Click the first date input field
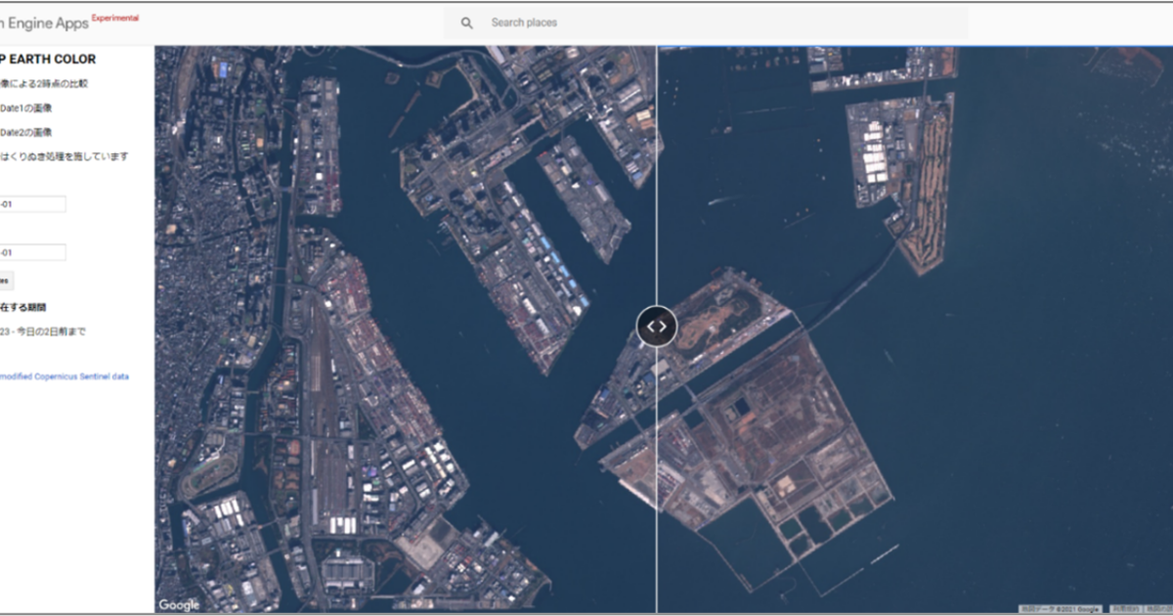 click(32, 204)
